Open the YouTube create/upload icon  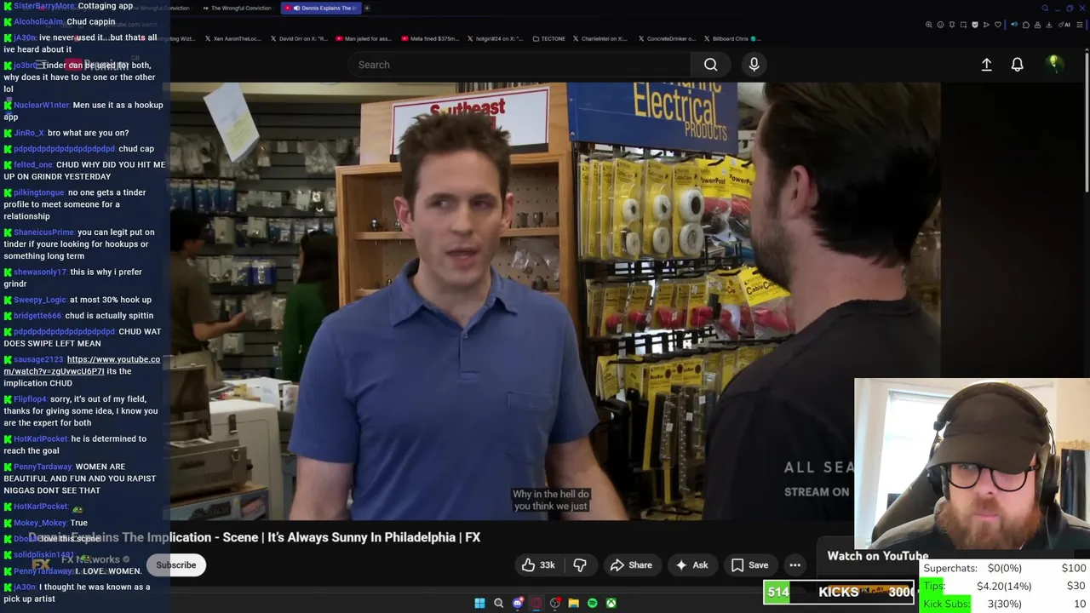tap(986, 65)
